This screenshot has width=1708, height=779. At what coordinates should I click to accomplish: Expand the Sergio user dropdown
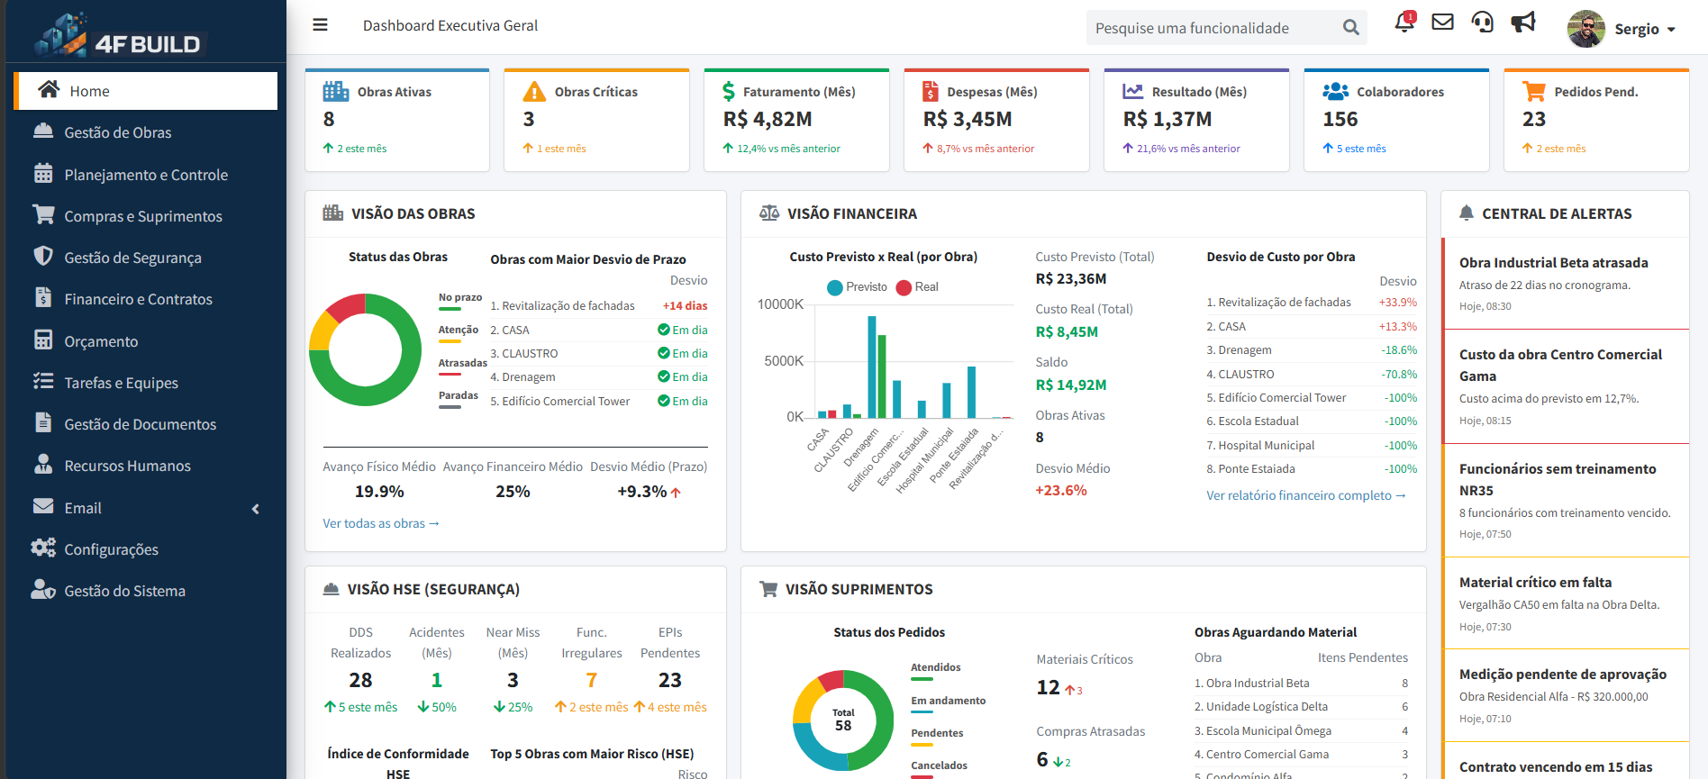1645,29
